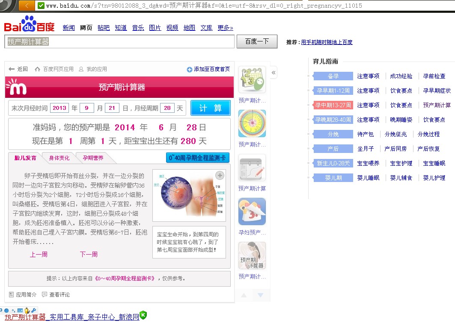Open the 知道 navigation link

coord(121,27)
